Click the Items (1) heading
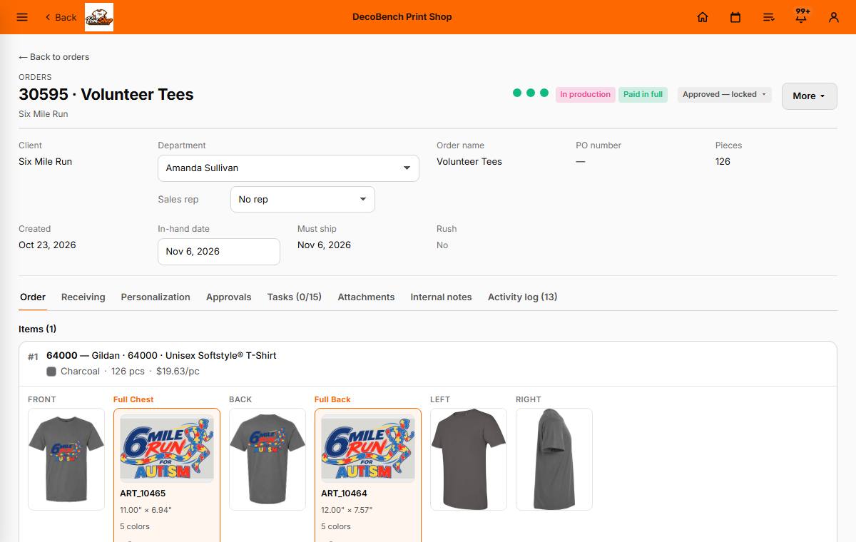856x542 pixels. 37,329
